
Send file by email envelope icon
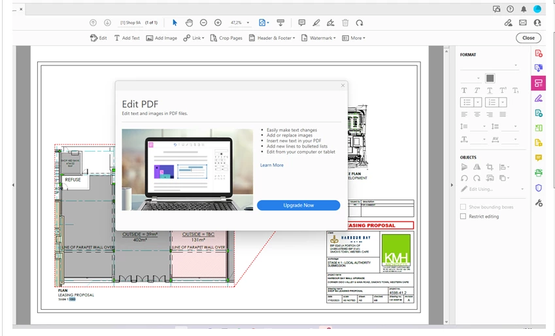click(x=523, y=23)
